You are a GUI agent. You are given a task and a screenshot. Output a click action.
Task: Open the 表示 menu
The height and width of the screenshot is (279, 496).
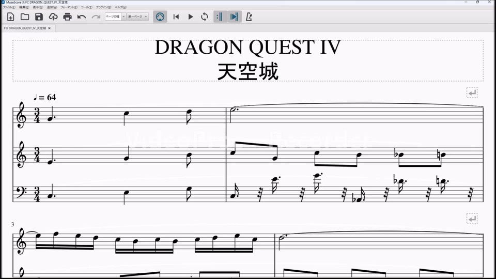[38, 7]
